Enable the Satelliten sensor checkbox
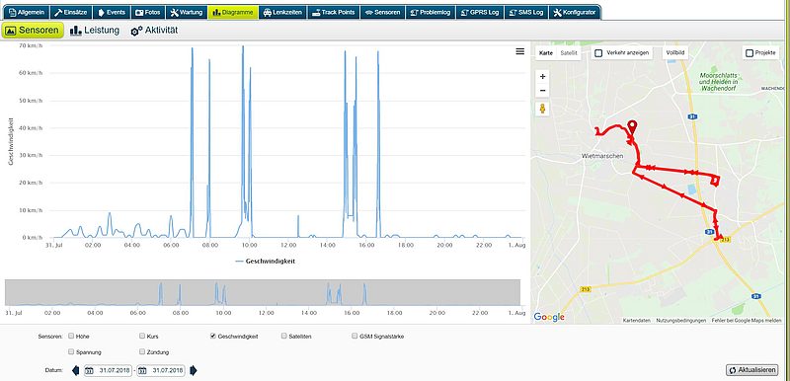The image size is (790, 381). tap(284, 336)
